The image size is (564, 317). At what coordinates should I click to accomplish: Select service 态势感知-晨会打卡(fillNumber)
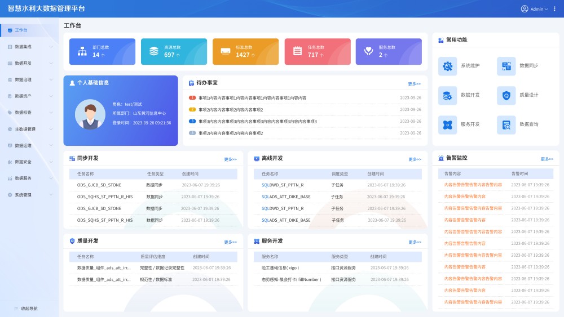[337, 279]
